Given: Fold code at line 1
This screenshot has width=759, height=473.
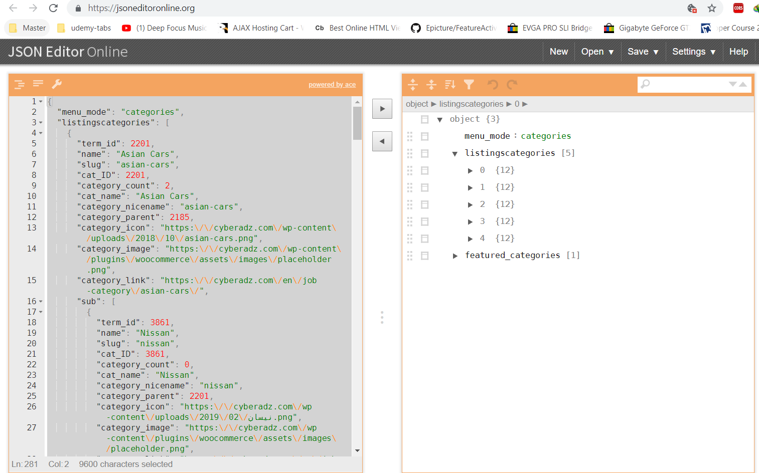Looking at the screenshot, I should 41,102.
